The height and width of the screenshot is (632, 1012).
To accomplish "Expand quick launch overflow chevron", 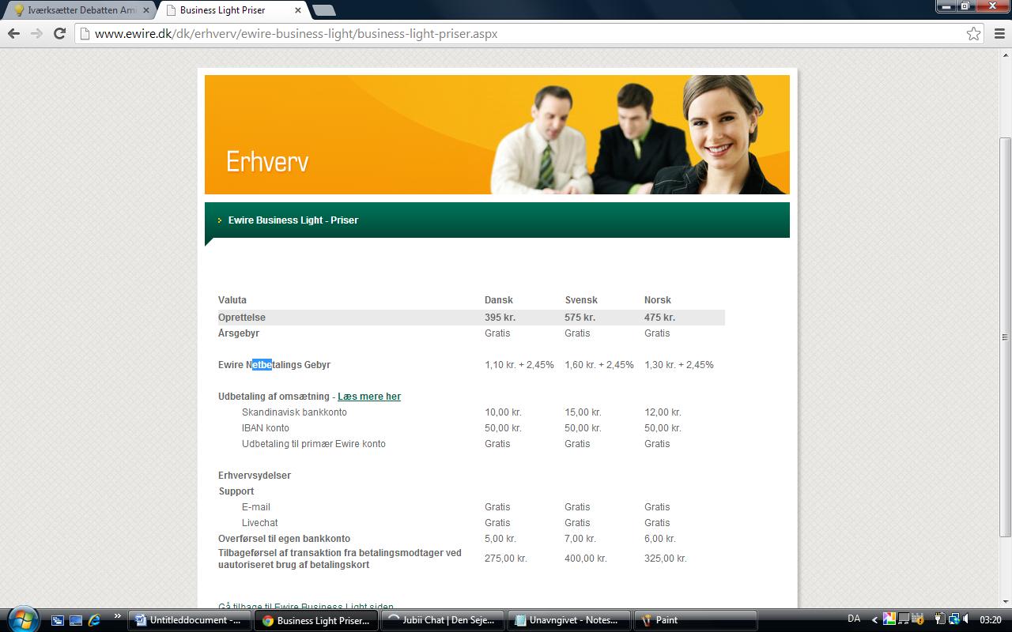I will coord(118,616).
